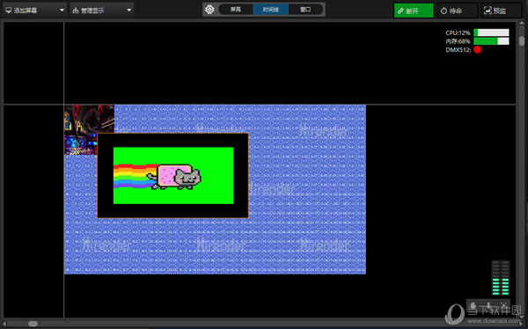528x329 pixels.
Task: Click the 内存 memory usage bar
Action: 491,41
